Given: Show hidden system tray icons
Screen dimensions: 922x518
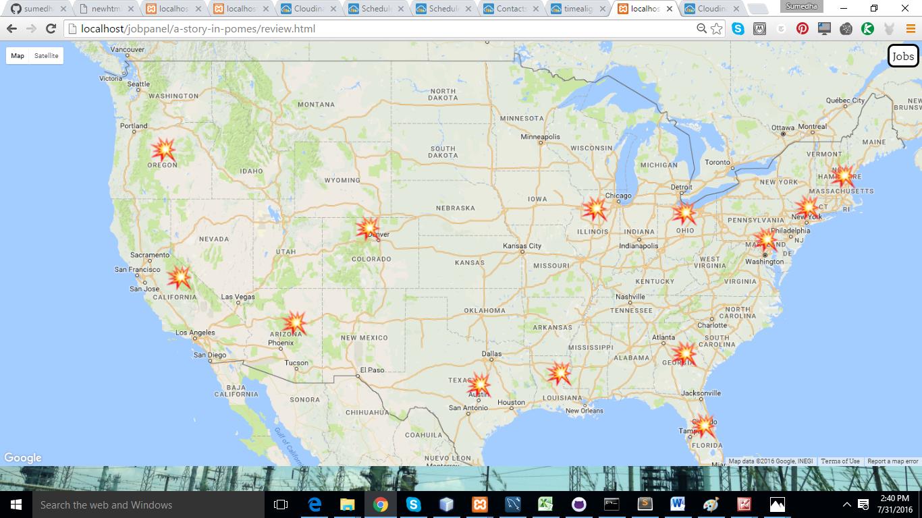Looking at the screenshot, I should coord(847,505).
